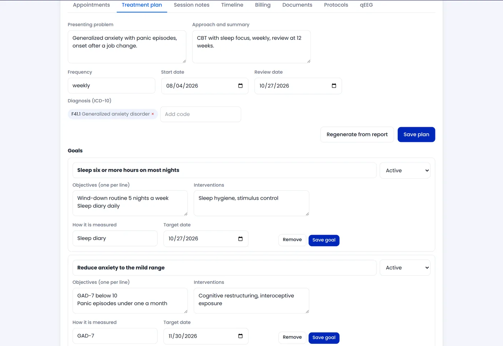This screenshot has height=346, width=503.
Task: Save the sleep six hours goal
Action: coord(324,240)
